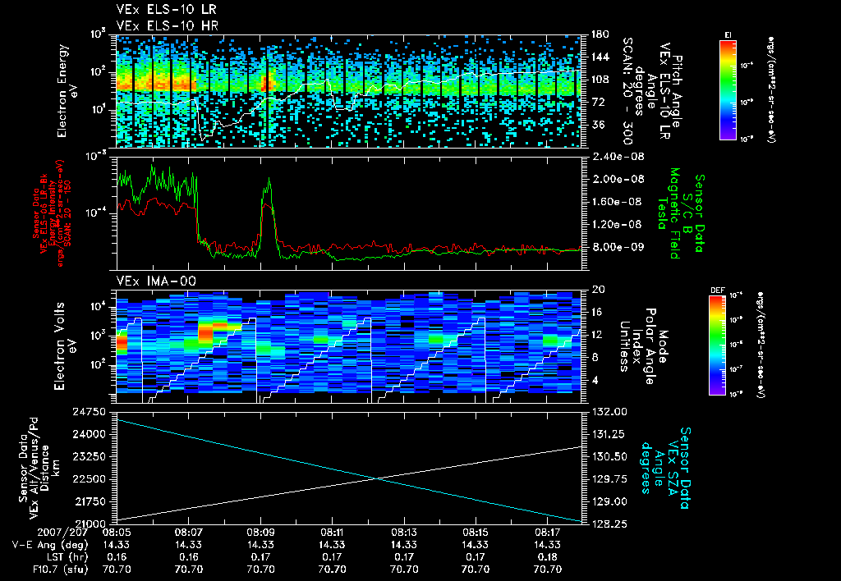Click the 'DEF' label above the lower color bar

click(717, 290)
